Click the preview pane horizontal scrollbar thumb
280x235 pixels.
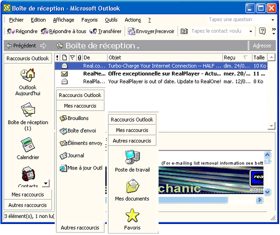coord(193,200)
